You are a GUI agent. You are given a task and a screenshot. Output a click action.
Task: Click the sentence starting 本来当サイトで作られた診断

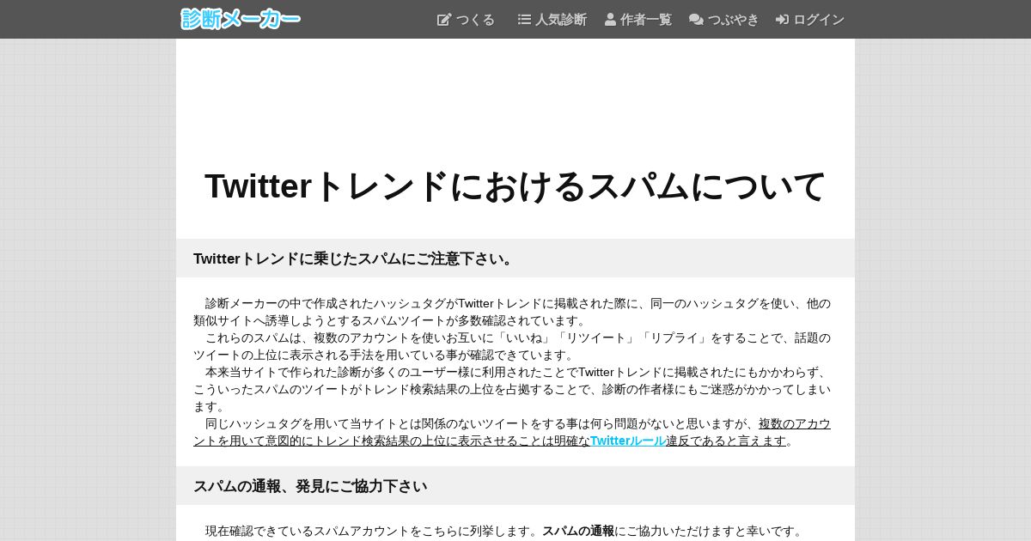click(x=512, y=389)
